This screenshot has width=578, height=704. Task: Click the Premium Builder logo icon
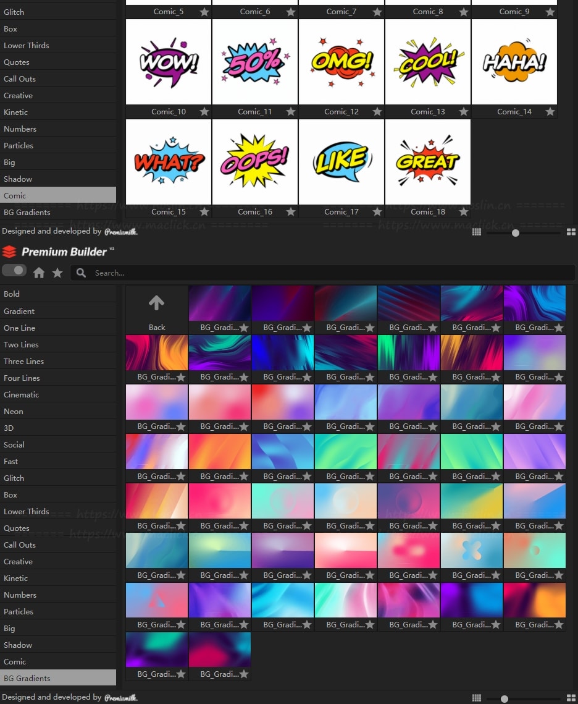pyautogui.click(x=9, y=252)
